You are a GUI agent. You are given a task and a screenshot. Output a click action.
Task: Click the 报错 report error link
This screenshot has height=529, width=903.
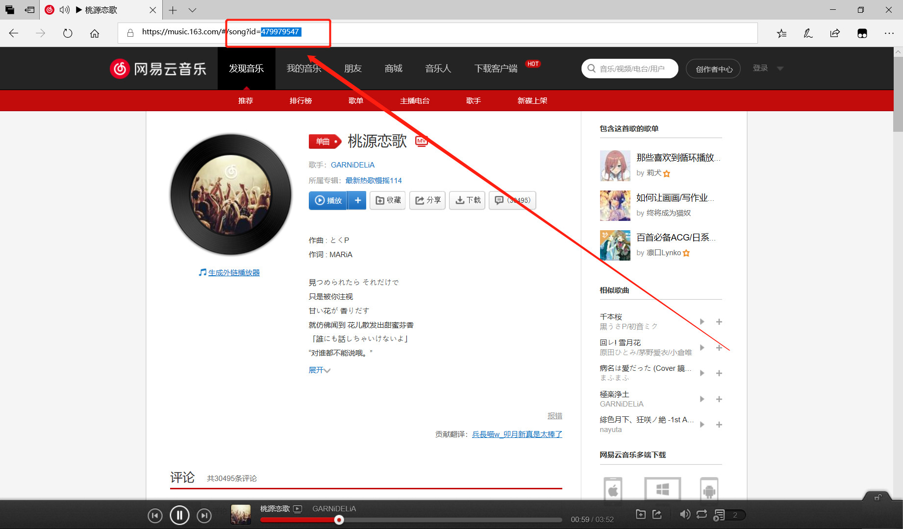(x=555, y=416)
